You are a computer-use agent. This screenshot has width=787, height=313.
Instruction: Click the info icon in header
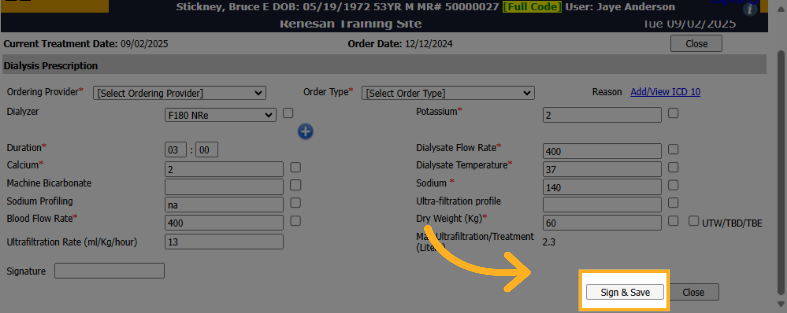pyautogui.click(x=750, y=9)
